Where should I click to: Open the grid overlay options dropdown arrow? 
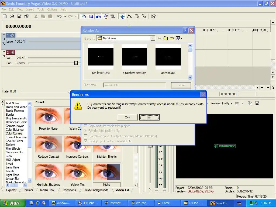click(242, 103)
